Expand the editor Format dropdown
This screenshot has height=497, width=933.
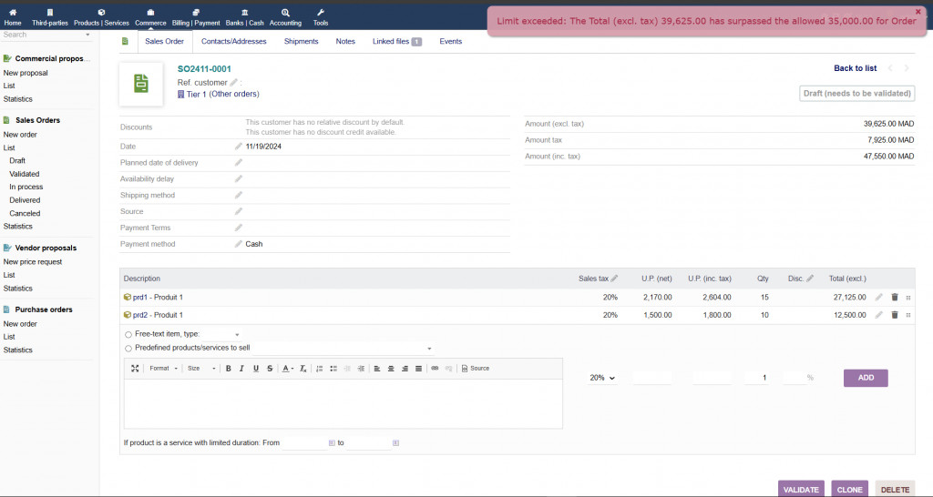tap(162, 369)
